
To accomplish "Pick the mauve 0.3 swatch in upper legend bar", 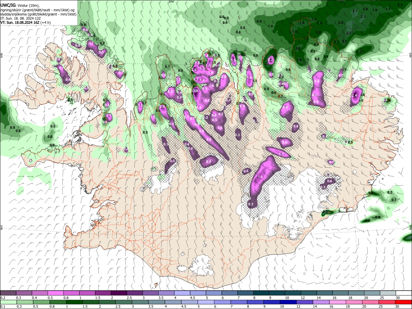I will pos(24,293).
